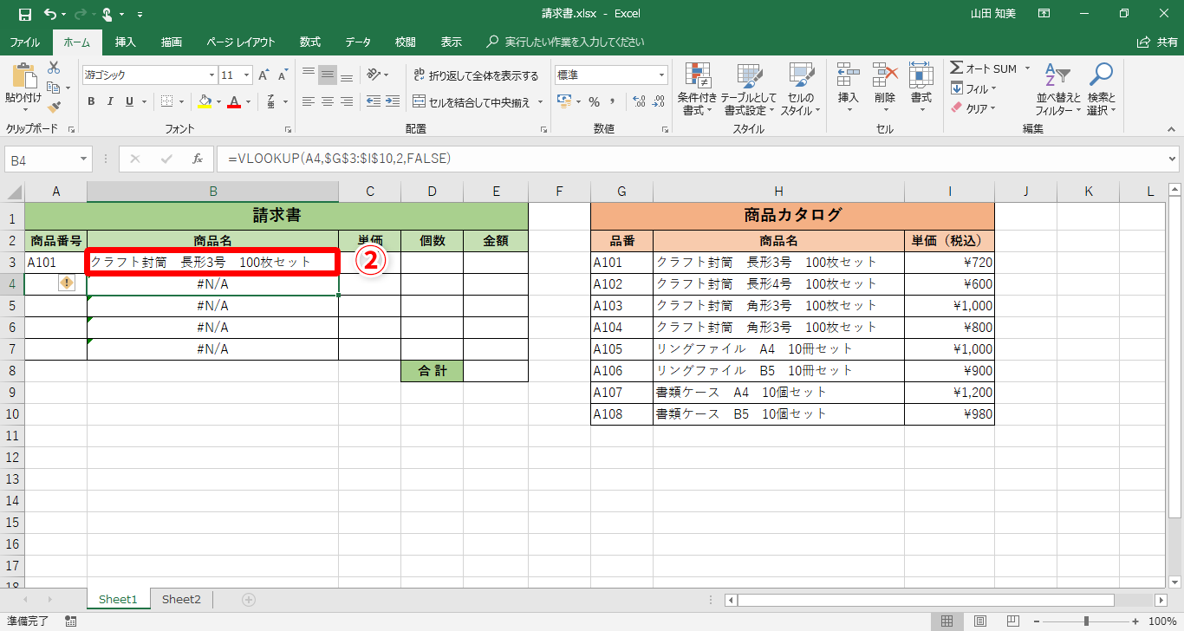Click the percent style icon
The image size is (1184, 631).
click(594, 101)
